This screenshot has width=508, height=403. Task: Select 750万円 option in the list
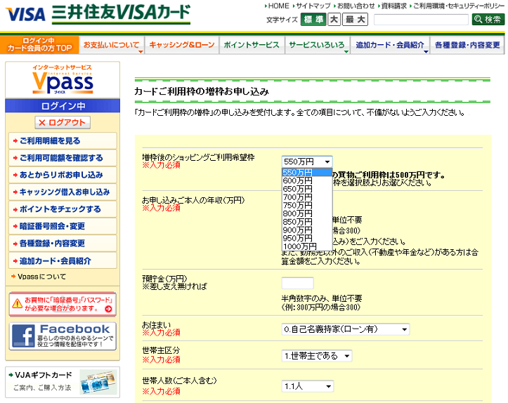pyautogui.click(x=307, y=206)
